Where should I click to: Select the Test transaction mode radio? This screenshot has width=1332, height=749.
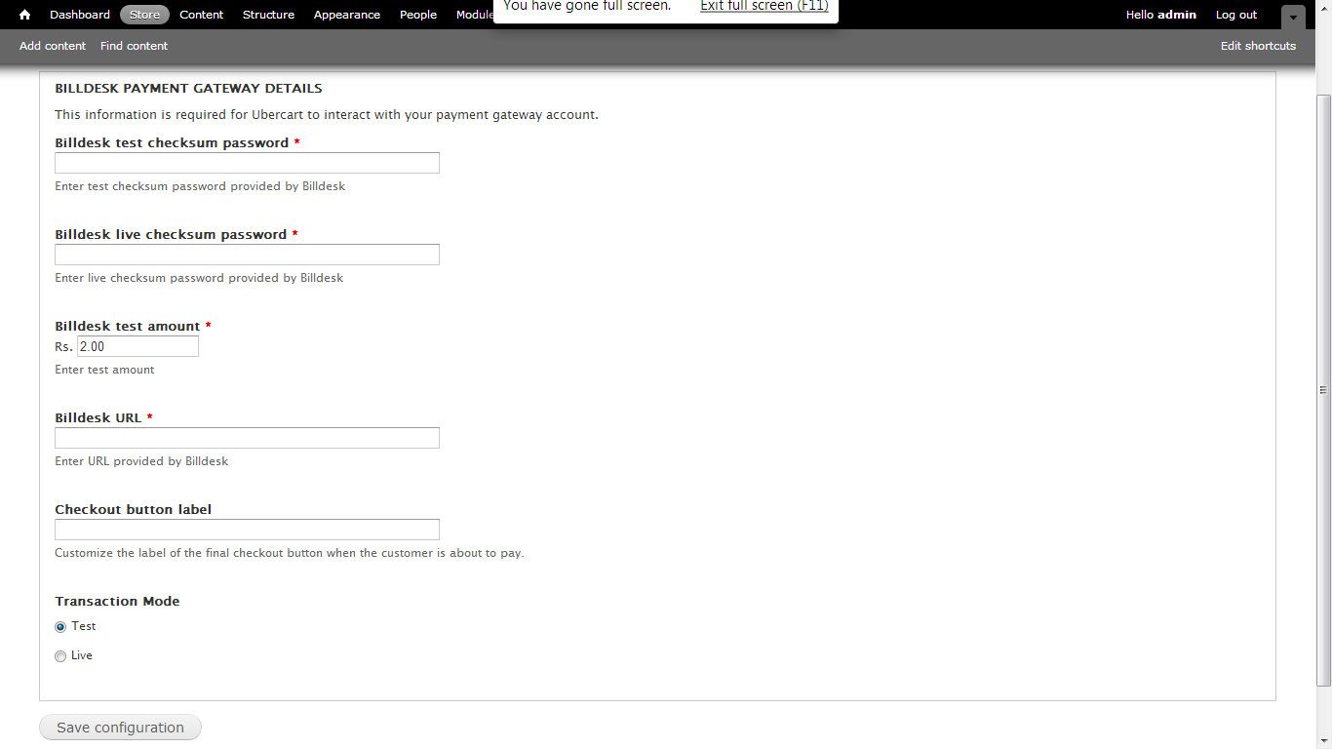(60, 627)
